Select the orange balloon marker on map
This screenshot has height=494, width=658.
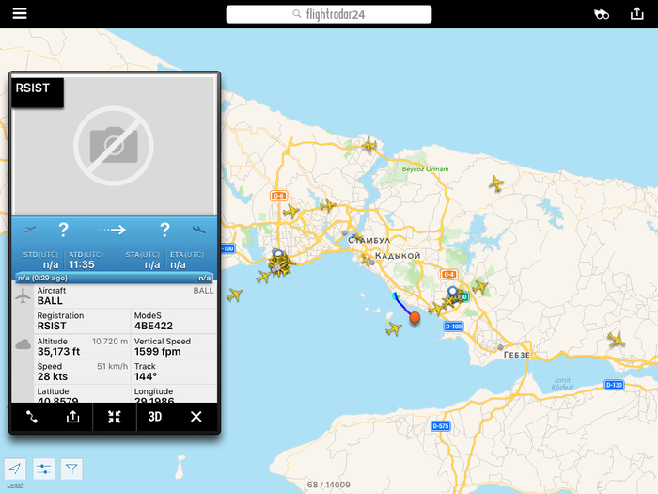pos(415,318)
